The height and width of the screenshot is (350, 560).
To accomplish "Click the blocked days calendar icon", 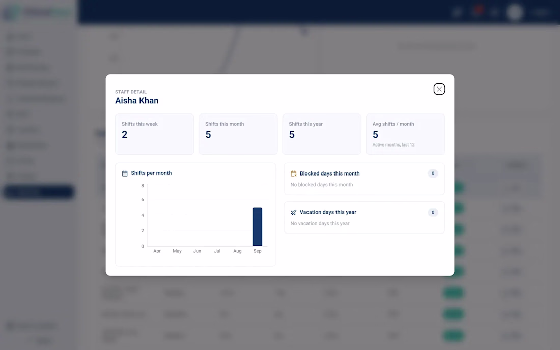I will (x=294, y=173).
